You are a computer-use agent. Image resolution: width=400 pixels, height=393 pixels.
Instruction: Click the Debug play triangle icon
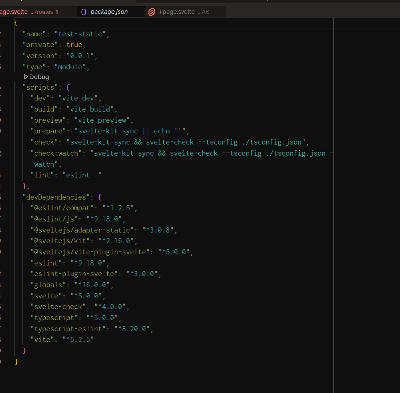26,77
